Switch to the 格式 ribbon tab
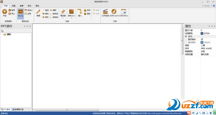Screen dimensions: 216x115 [x=29, y=6]
